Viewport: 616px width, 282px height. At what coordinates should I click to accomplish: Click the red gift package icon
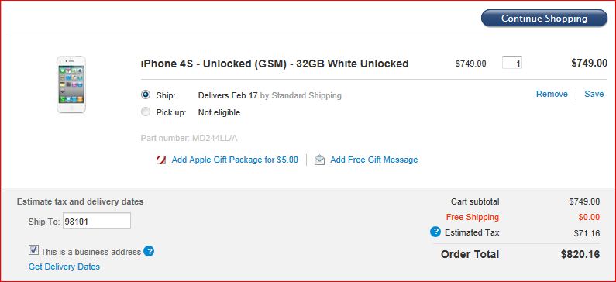[160, 160]
